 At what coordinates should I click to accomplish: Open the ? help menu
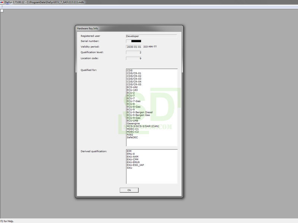[x=2, y=7]
